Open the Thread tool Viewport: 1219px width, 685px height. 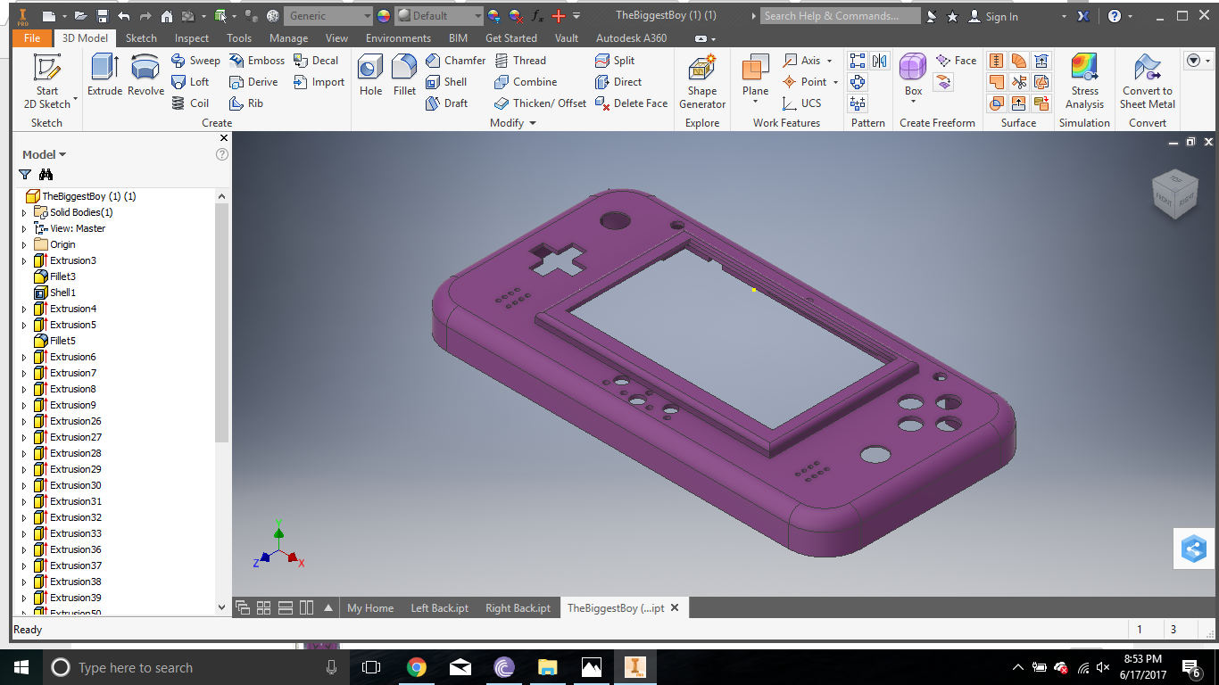pos(519,61)
